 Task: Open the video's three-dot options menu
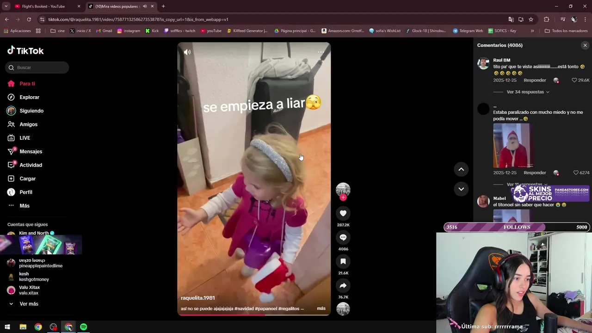pyautogui.click(x=321, y=52)
